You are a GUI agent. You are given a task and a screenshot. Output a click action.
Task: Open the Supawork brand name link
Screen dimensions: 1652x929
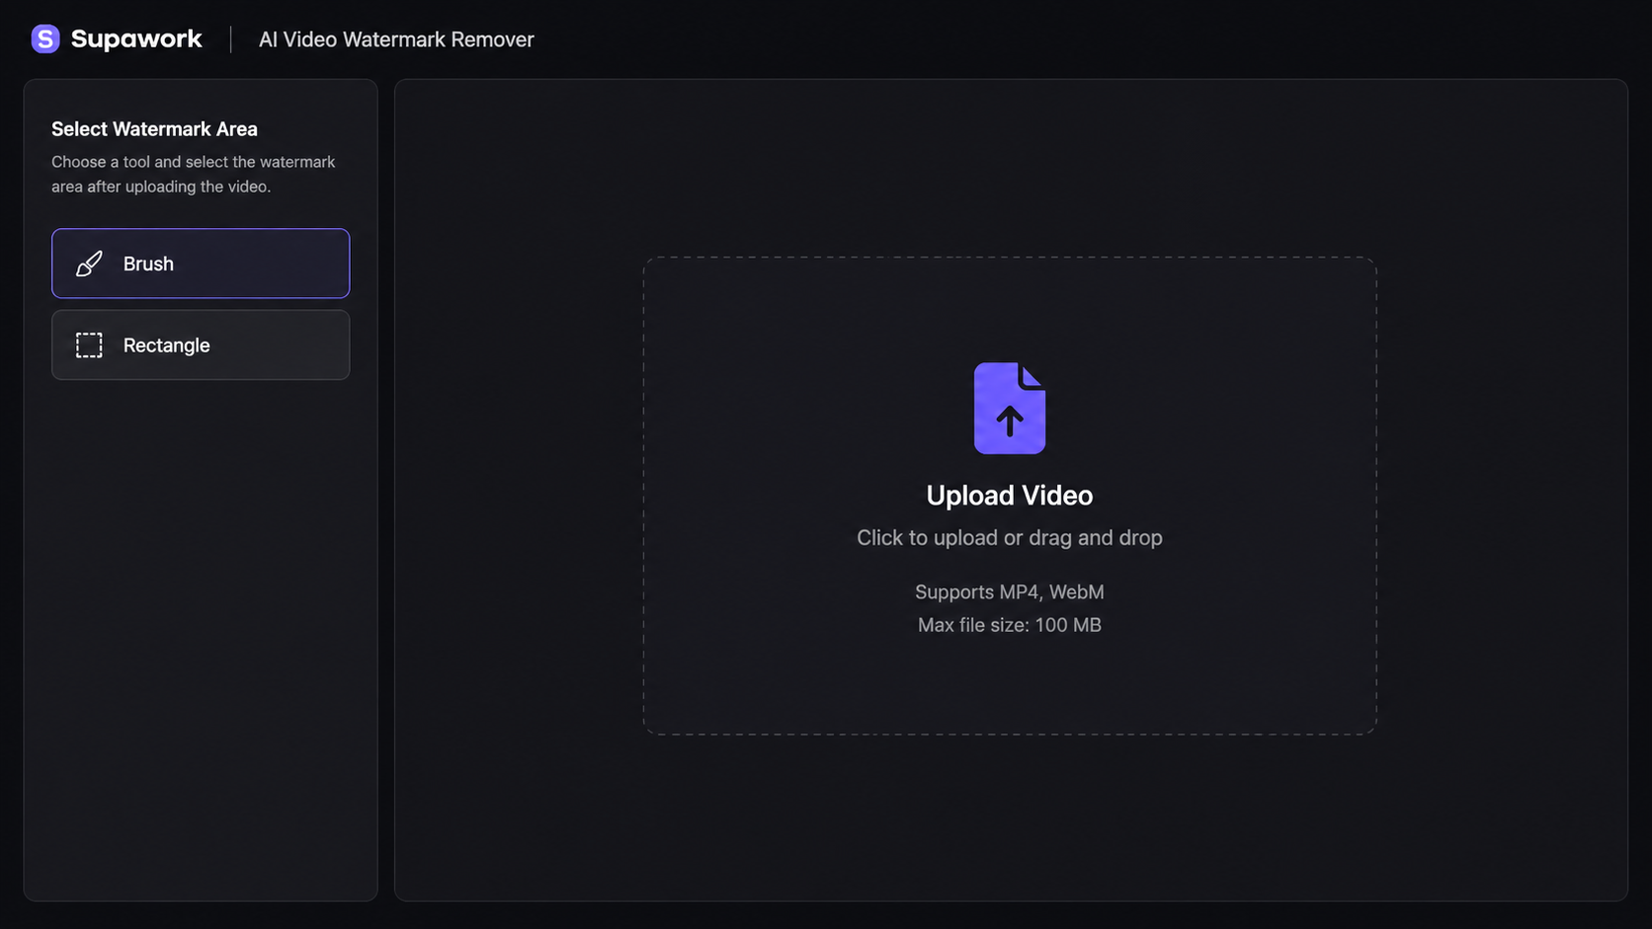(x=136, y=39)
